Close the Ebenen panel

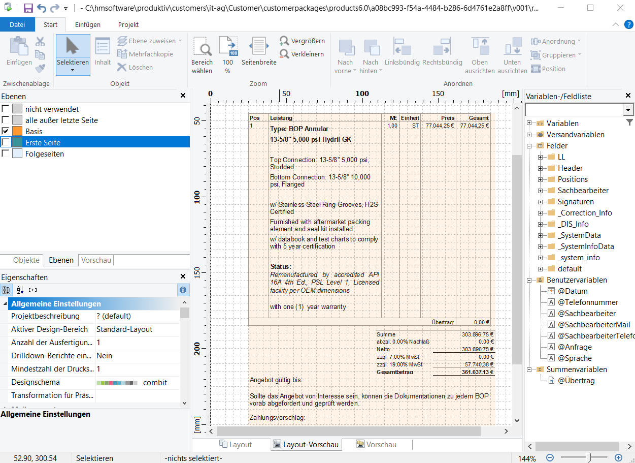point(183,96)
